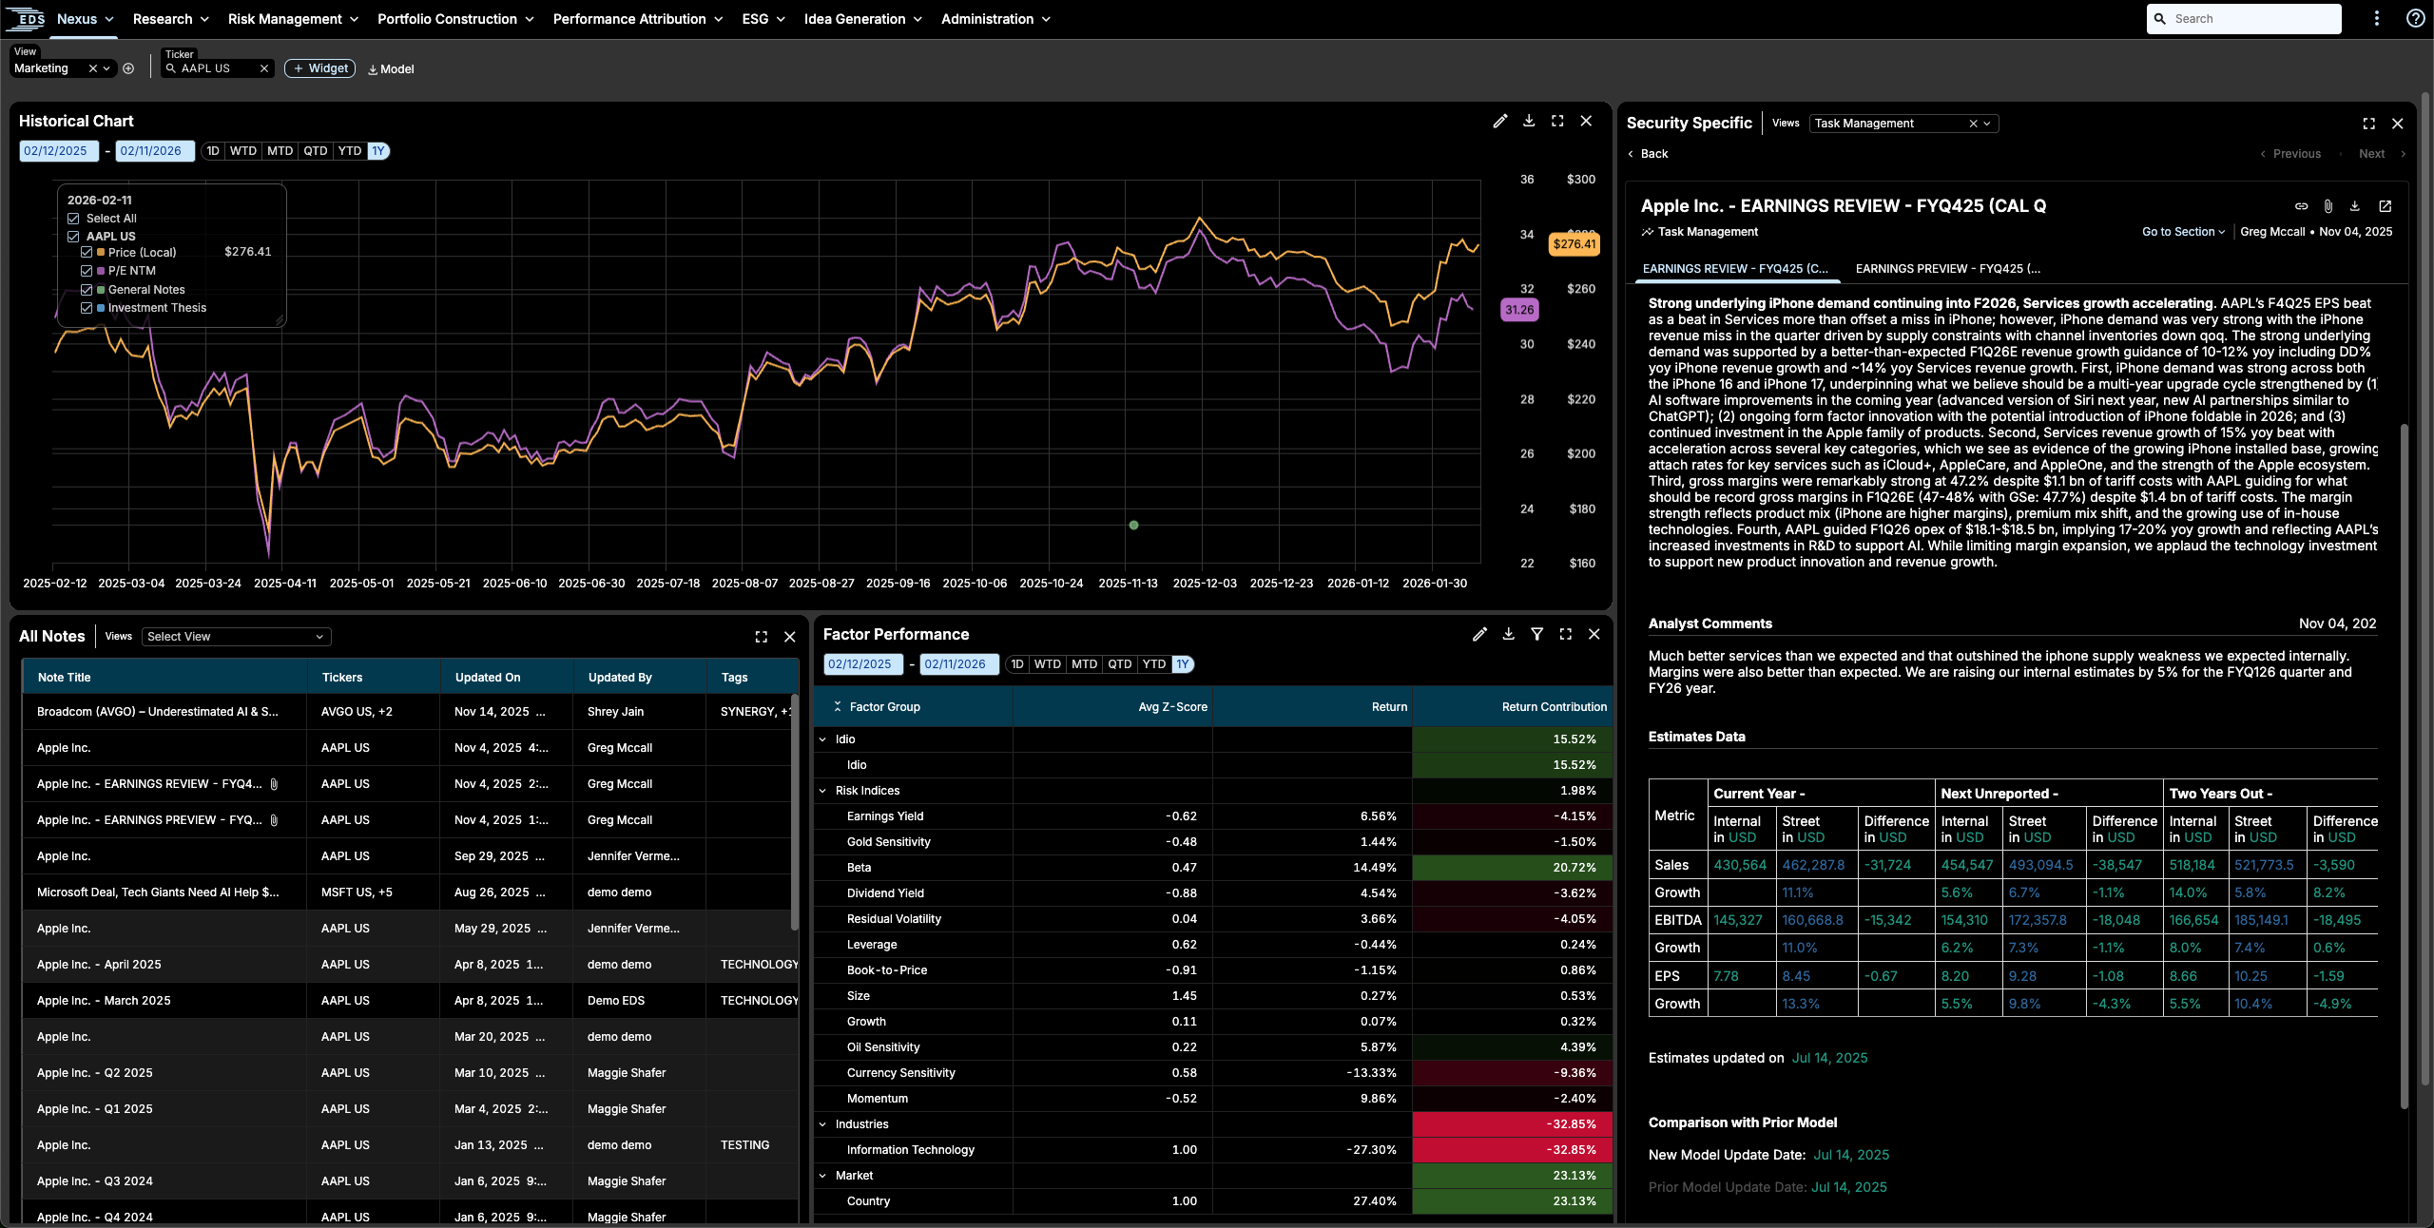Open the Marketing view dropdown arrow

[x=106, y=68]
